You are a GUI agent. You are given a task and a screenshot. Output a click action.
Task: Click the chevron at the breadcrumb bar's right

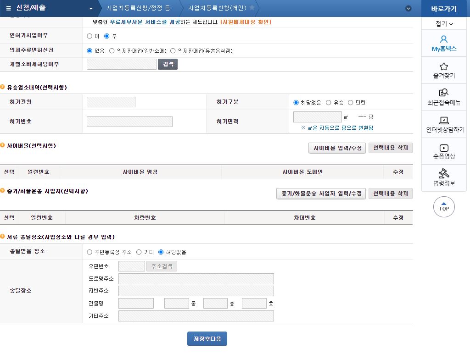coord(408,8)
